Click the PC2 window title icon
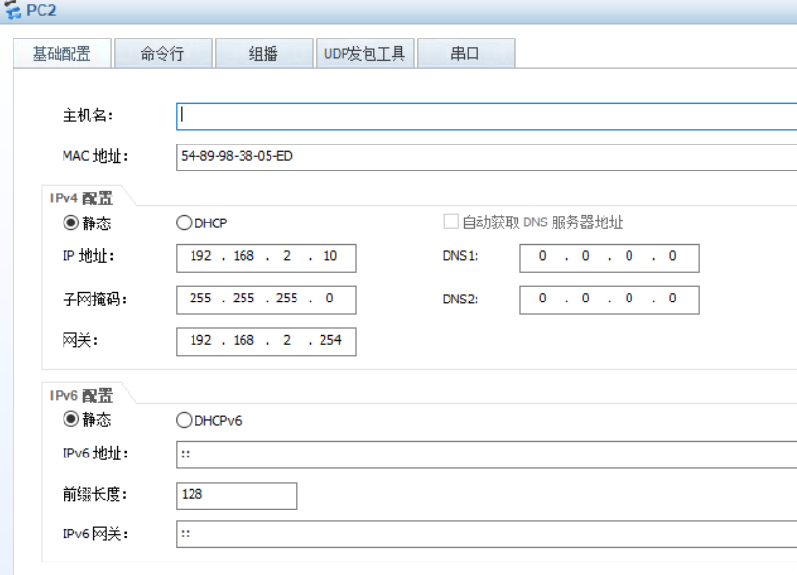This screenshot has width=797, height=575. point(13,10)
